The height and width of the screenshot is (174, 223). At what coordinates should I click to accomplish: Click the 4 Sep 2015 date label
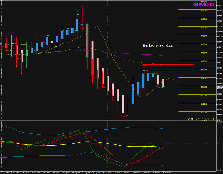pos(127,173)
